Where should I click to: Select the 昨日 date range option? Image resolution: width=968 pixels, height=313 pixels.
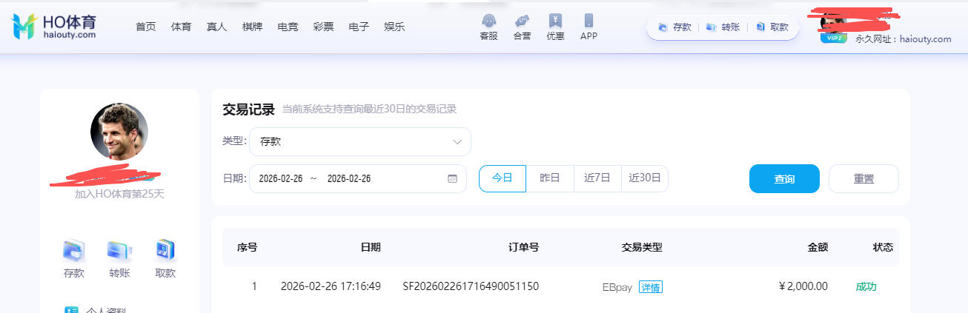pyautogui.click(x=549, y=178)
